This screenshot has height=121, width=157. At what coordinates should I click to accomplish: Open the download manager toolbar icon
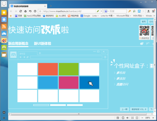[x=149, y=11]
